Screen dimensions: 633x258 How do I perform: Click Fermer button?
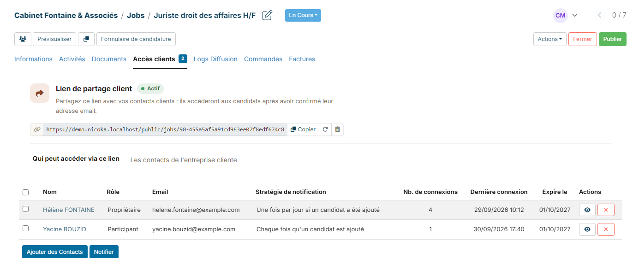click(583, 39)
